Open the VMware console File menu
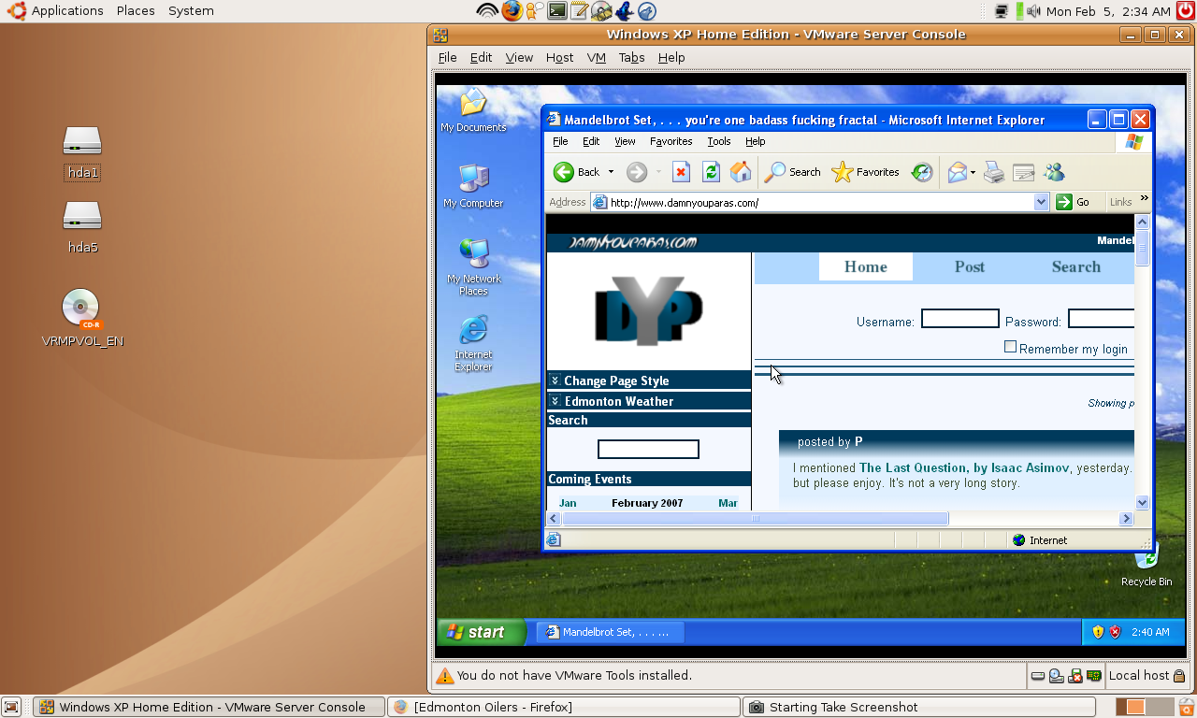 pyautogui.click(x=448, y=57)
